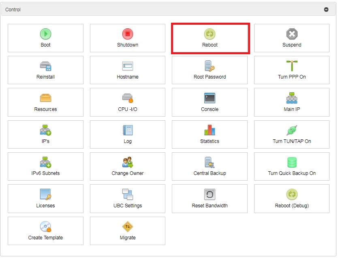Click the Statistics text label
This screenshot has height=258, width=338.
pos(210,141)
